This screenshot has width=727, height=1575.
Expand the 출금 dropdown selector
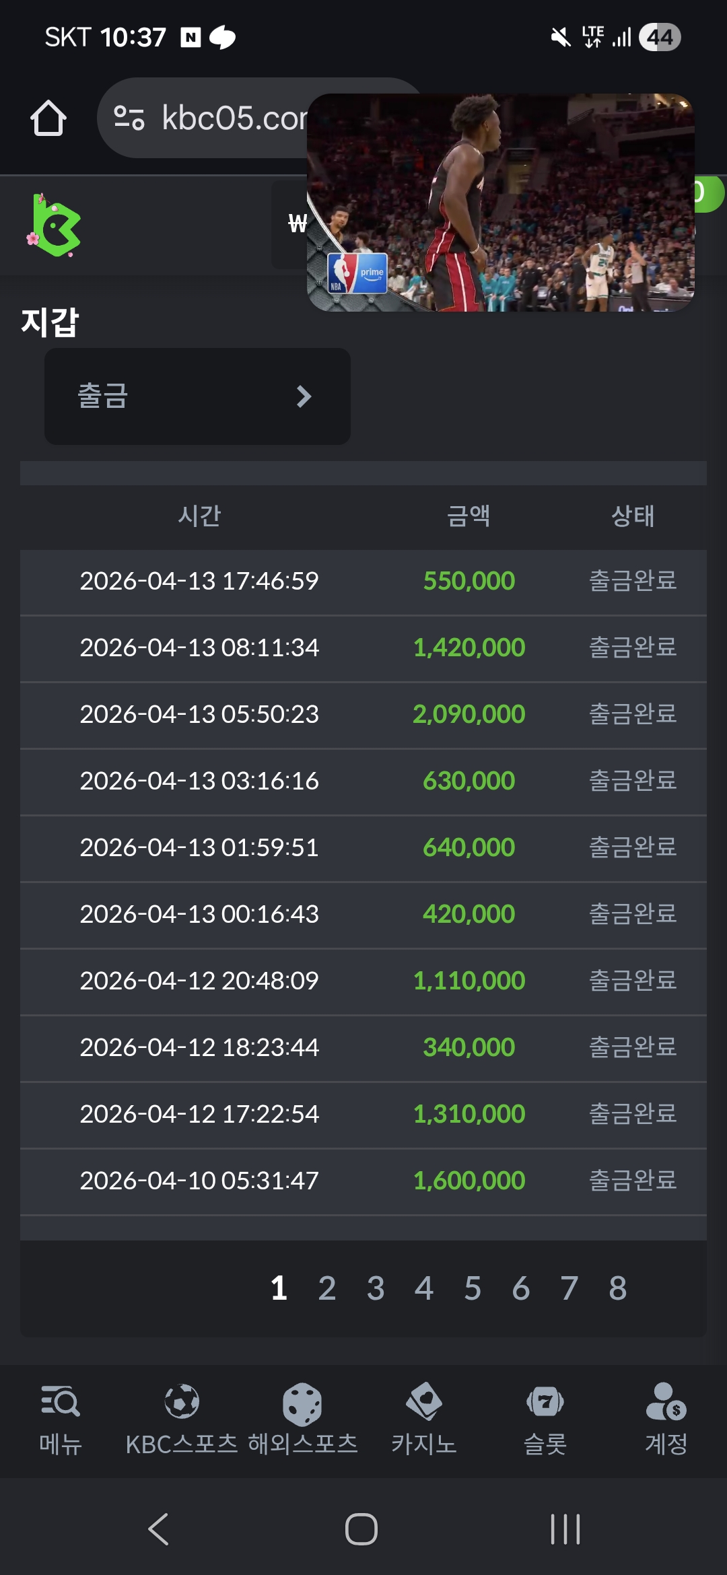tap(197, 396)
